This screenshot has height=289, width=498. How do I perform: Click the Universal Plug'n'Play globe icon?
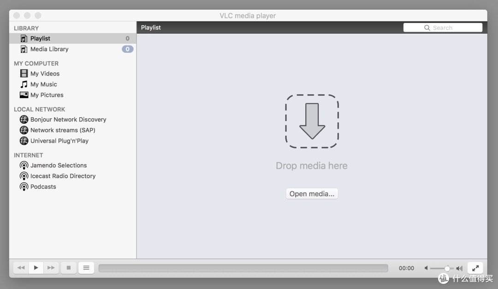pyautogui.click(x=24, y=141)
